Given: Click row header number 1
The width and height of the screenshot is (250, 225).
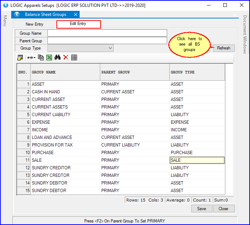Looking at the screenshot, I should tap(24, 84).
